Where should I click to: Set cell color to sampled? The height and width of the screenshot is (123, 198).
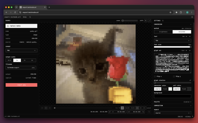point(177,89)
